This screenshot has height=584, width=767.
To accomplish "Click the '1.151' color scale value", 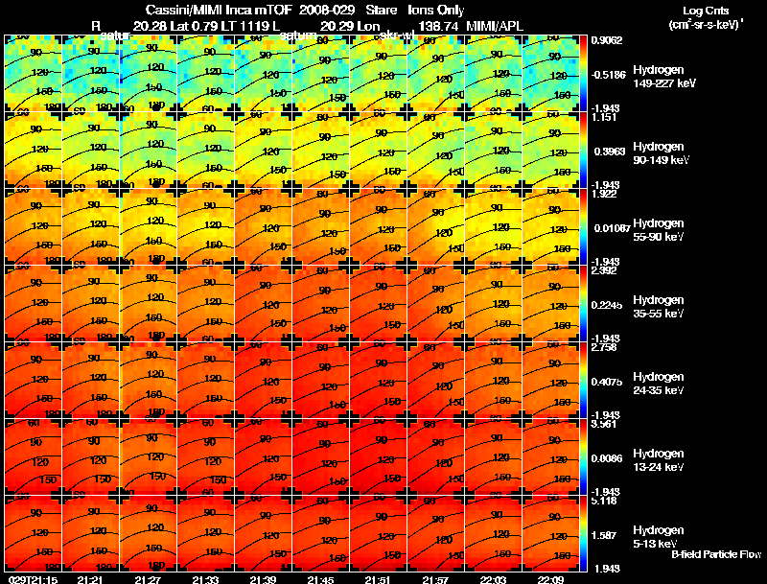I will [x=604, y=117].
